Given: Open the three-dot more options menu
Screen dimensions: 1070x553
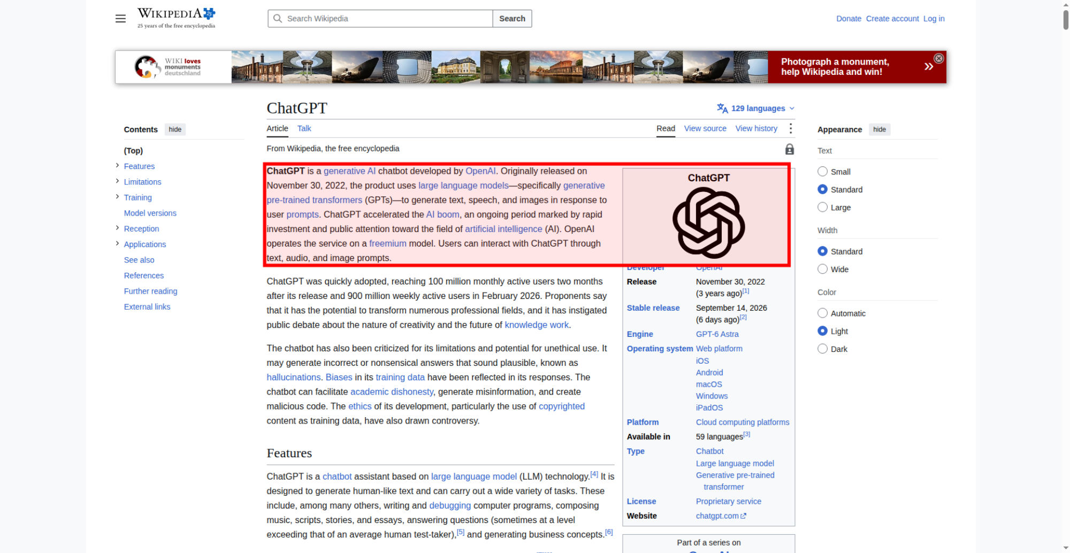Looking at the screenshot, I should pos(790,128).
